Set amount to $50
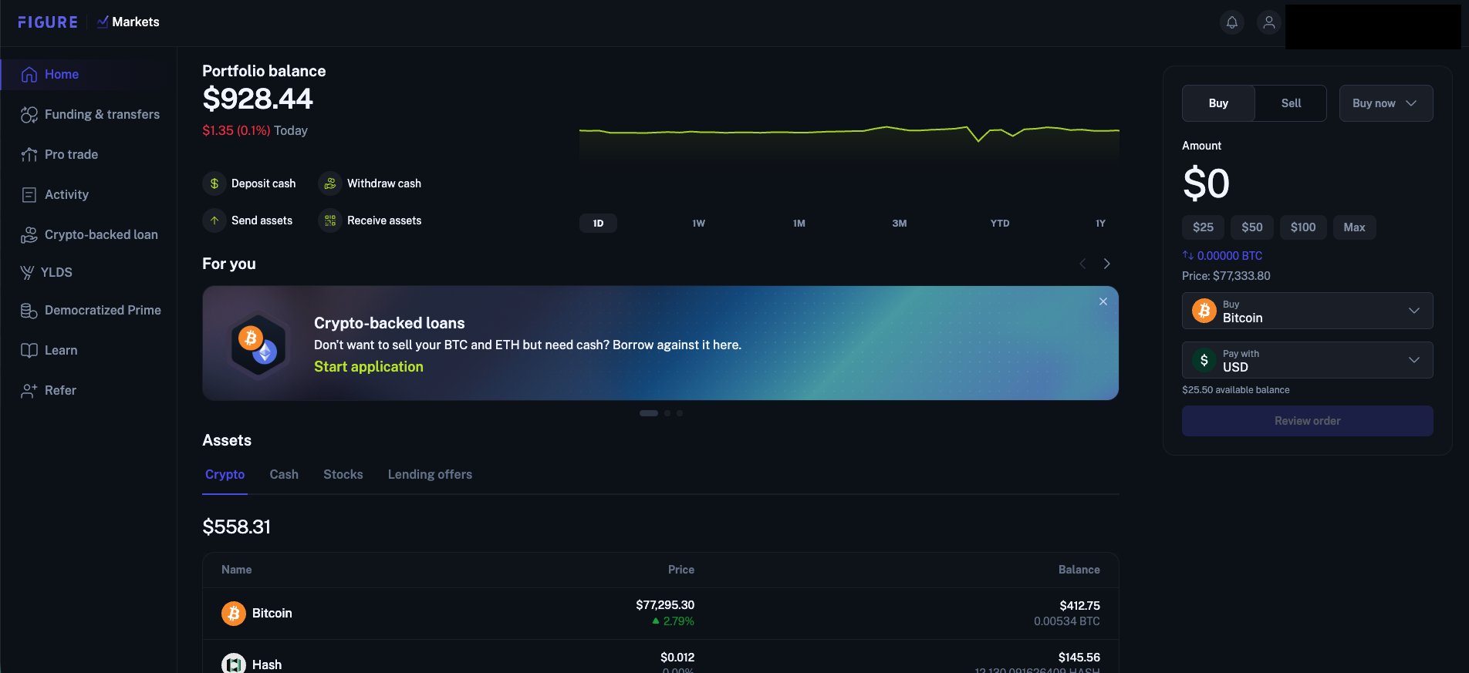This screenshot has height=673, width=1469. click(x=1252, y=227)
